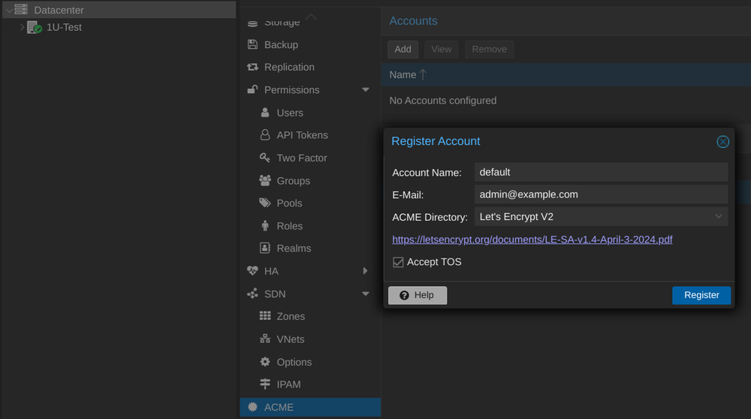Select the ACME menu item
Viewport: 751px width, 419px height.
[279, 407]
